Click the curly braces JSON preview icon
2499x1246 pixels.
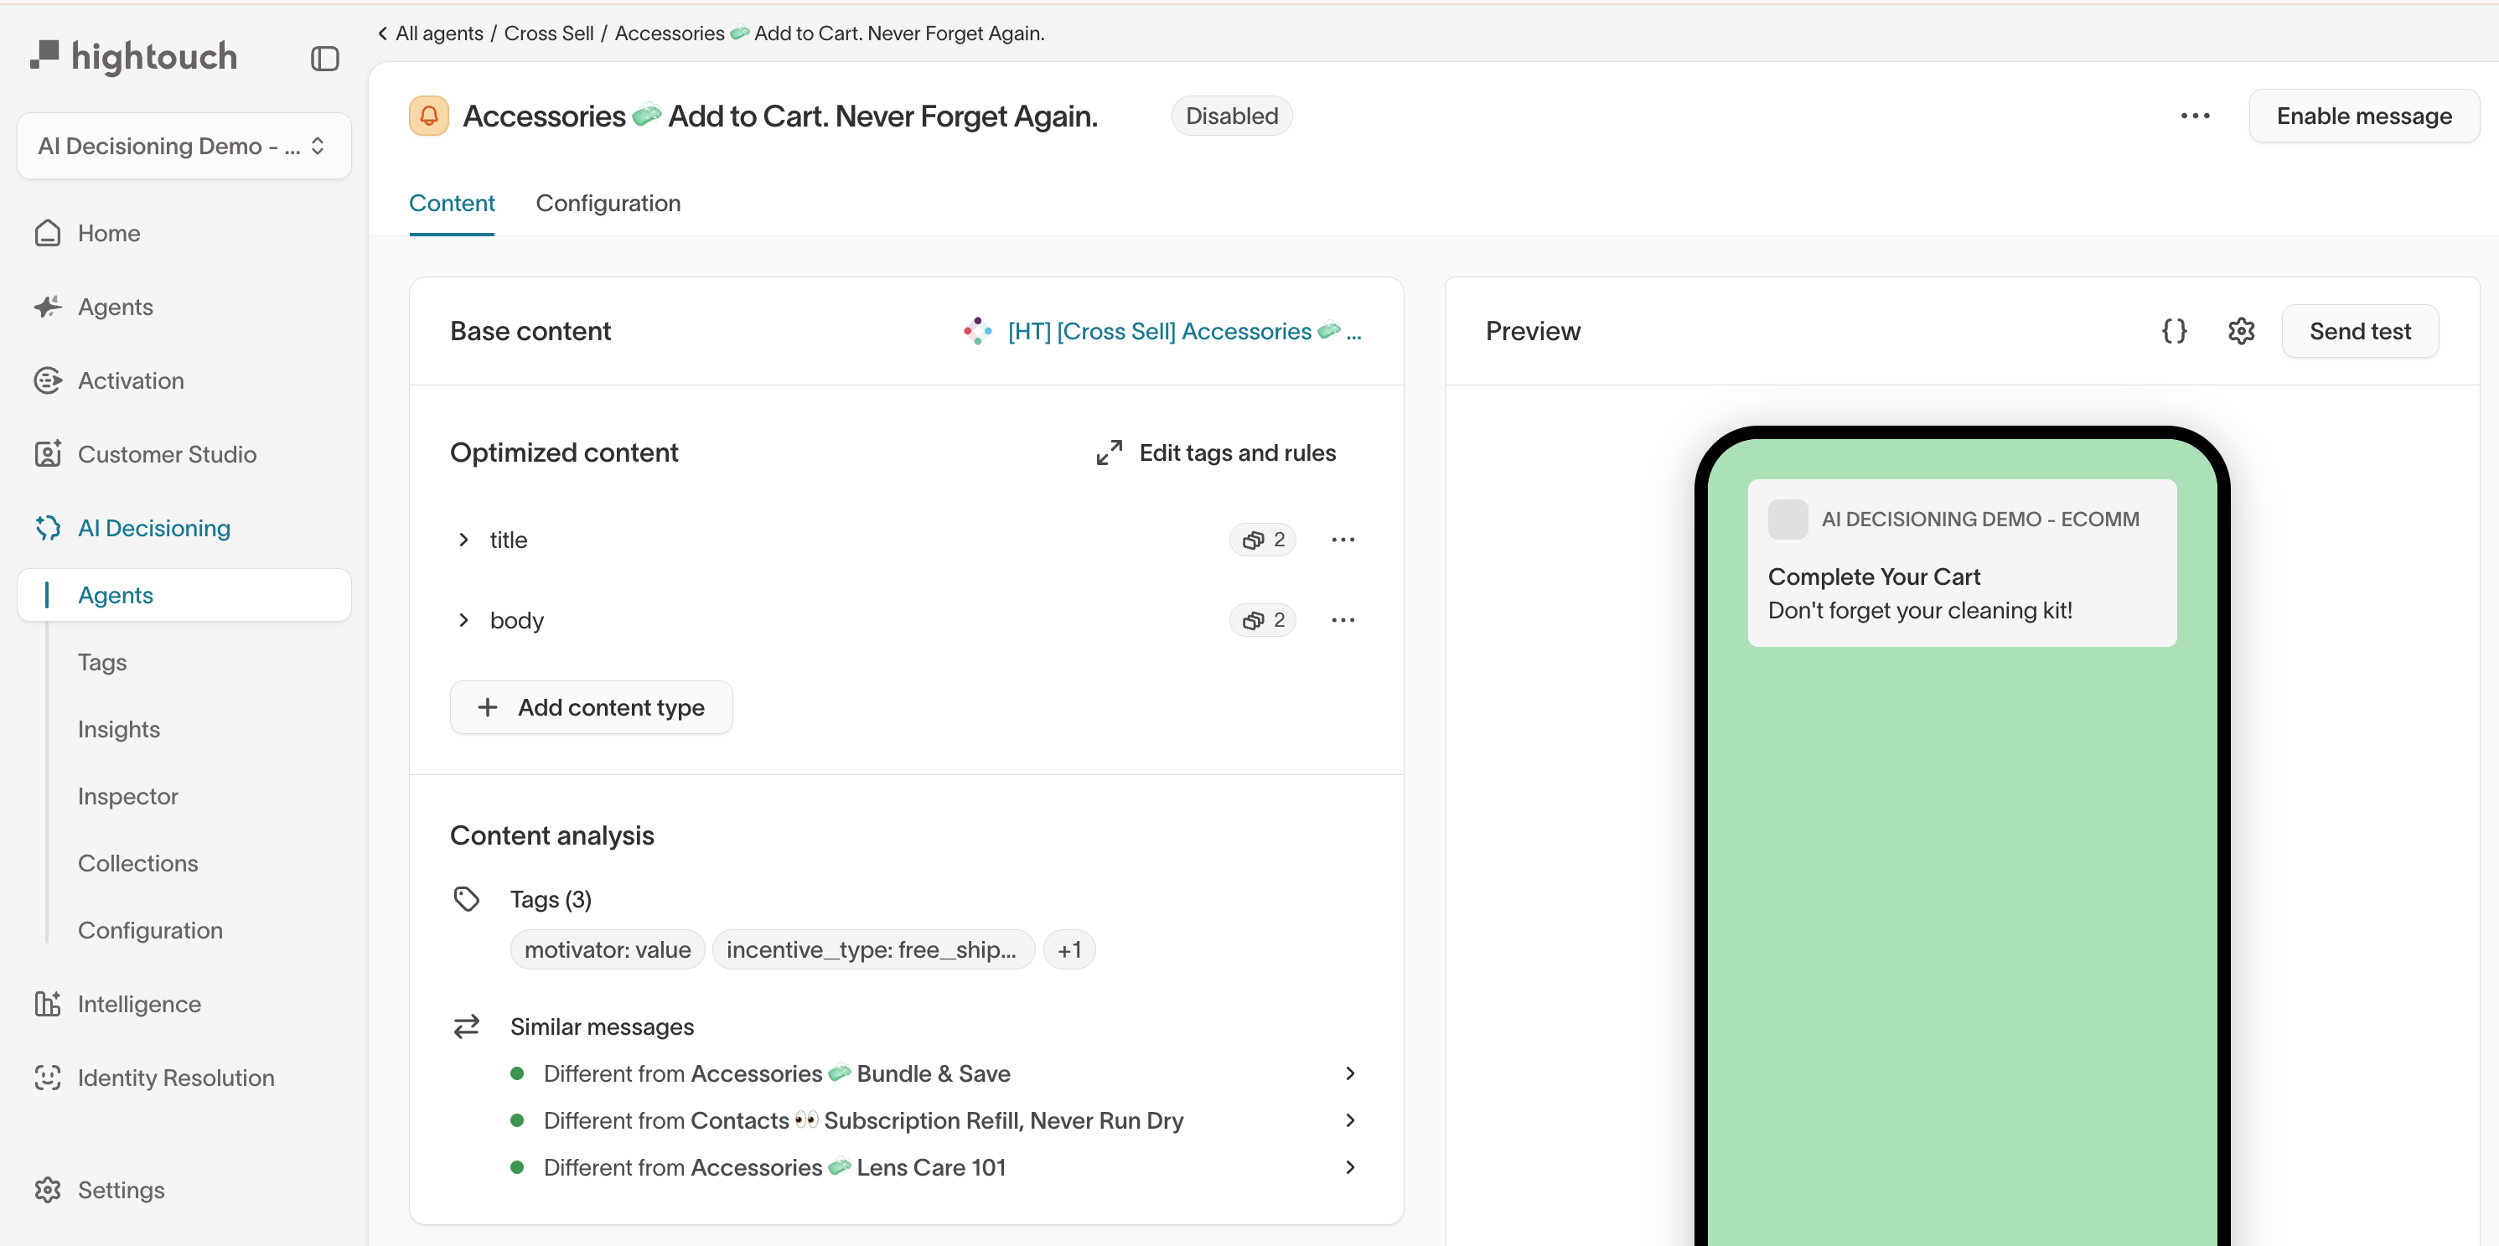(x=2174, y=332)
